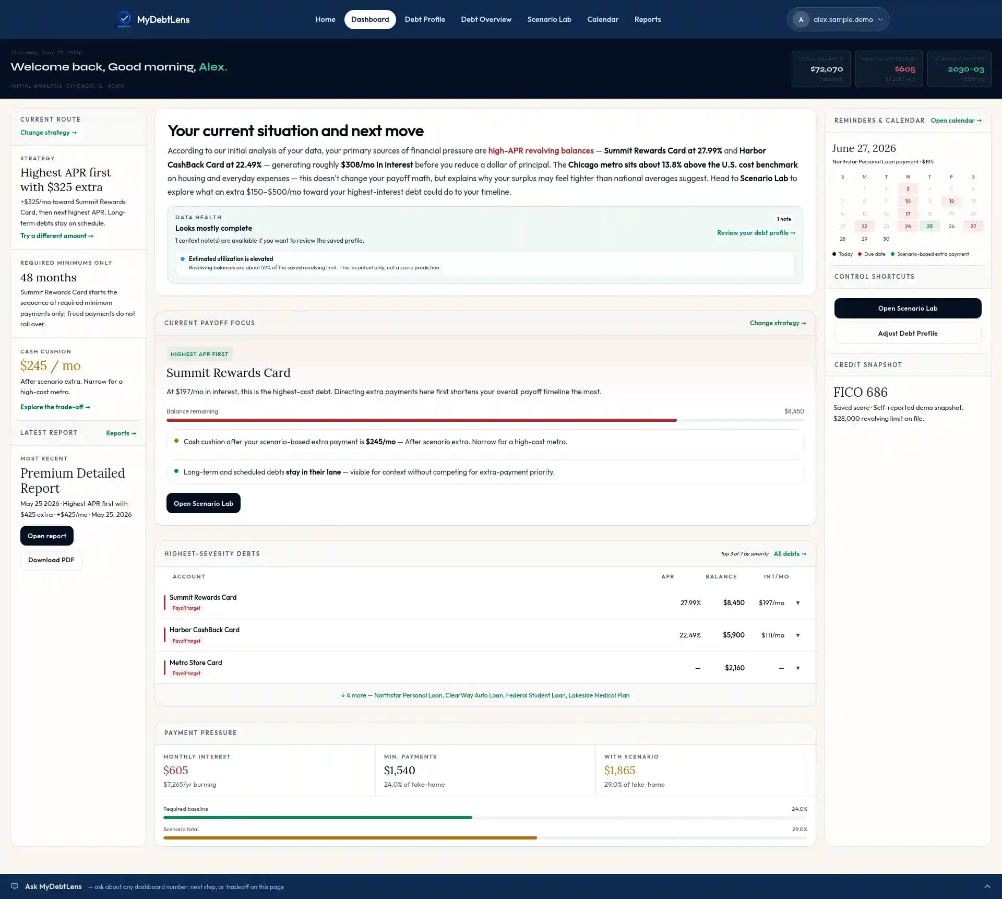Click the Summit Rewards Card $8,450 balance
1002x899 pixels.
(x=734, y=602)
